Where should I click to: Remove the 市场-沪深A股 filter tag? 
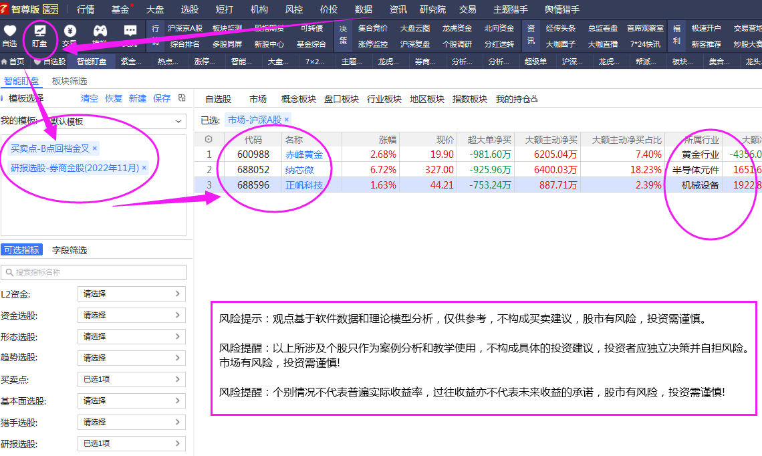(287, 120)
